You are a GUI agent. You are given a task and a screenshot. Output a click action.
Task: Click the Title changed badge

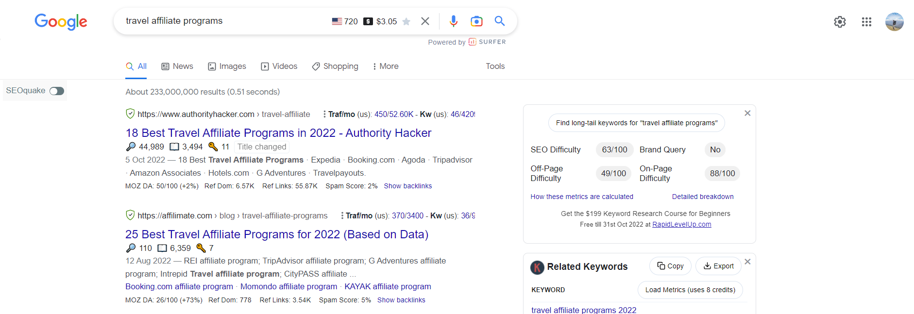(x=262, y=147)
